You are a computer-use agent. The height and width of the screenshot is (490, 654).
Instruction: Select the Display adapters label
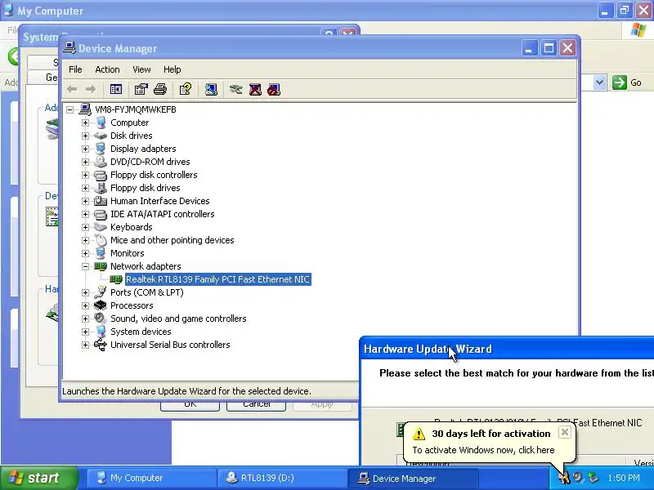143,149
